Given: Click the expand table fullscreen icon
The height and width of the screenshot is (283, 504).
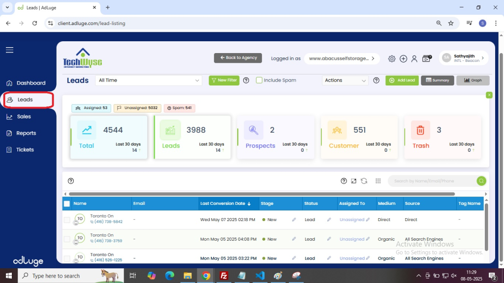Looking at the screenshot, I should 353,181.
